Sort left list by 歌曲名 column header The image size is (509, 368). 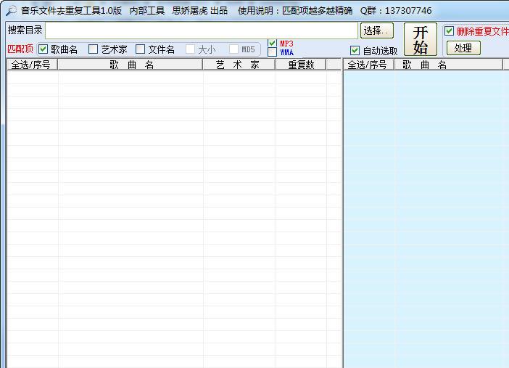(x=131, y=65)
